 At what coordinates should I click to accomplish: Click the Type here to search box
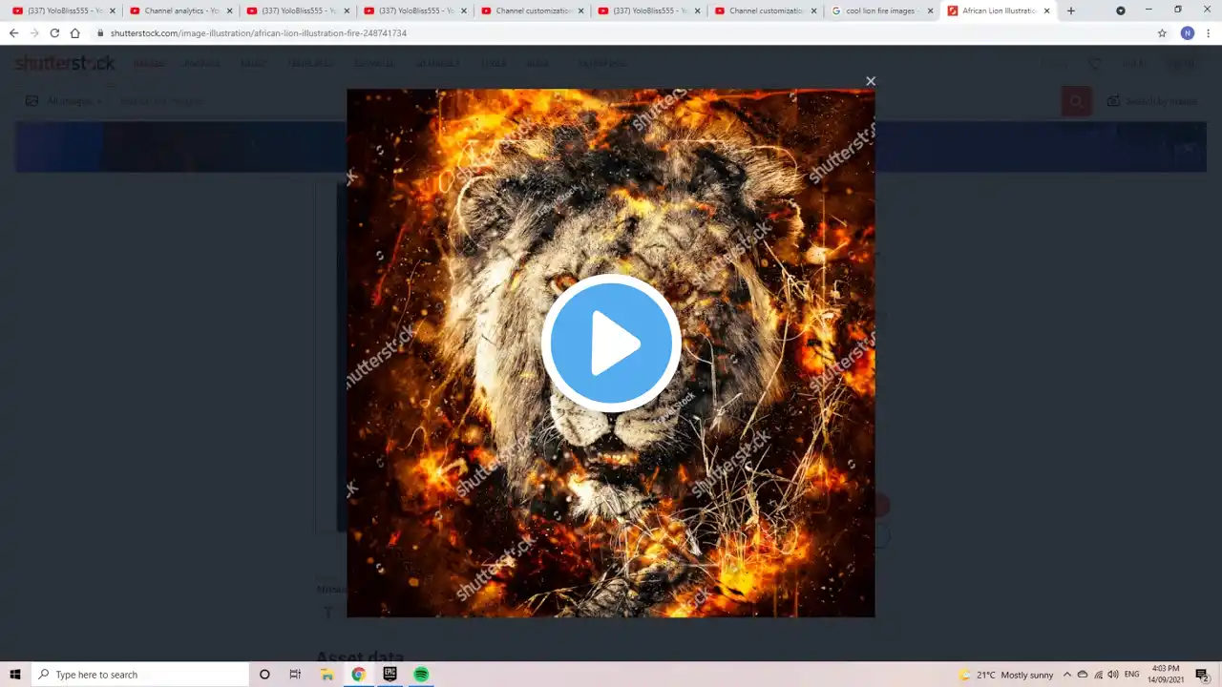(139, 675)
